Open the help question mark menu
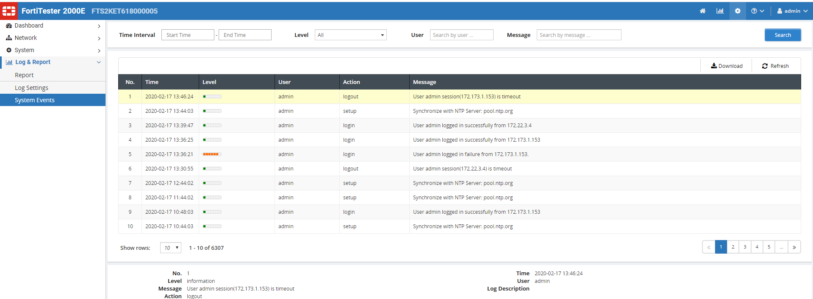The height and width of the screenshot is (299, 813). click(x=758, y=11)
